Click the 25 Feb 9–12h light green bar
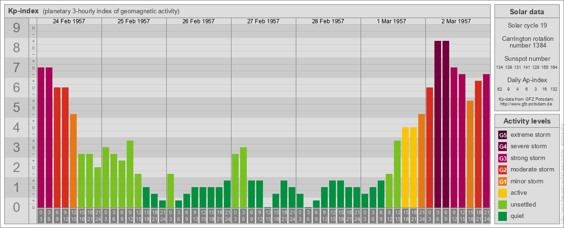This screenshot has width=564, height=228. click(x=130, y=174)
